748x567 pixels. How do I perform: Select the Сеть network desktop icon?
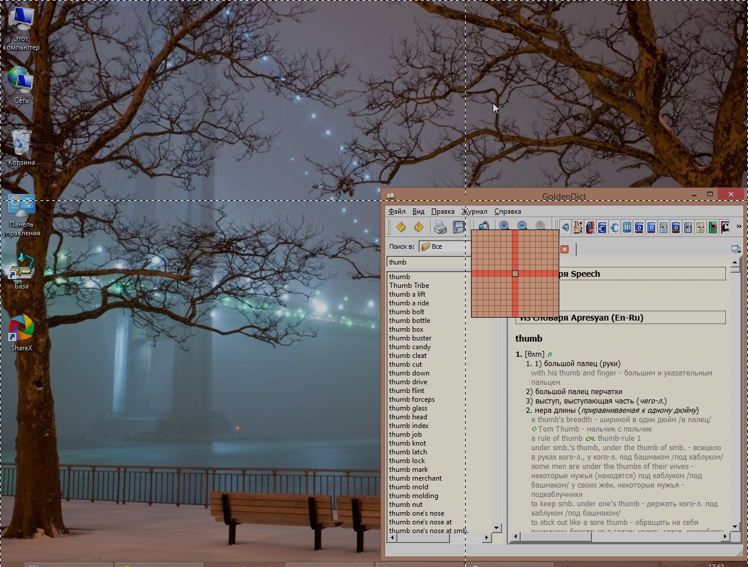pos(22,86)
